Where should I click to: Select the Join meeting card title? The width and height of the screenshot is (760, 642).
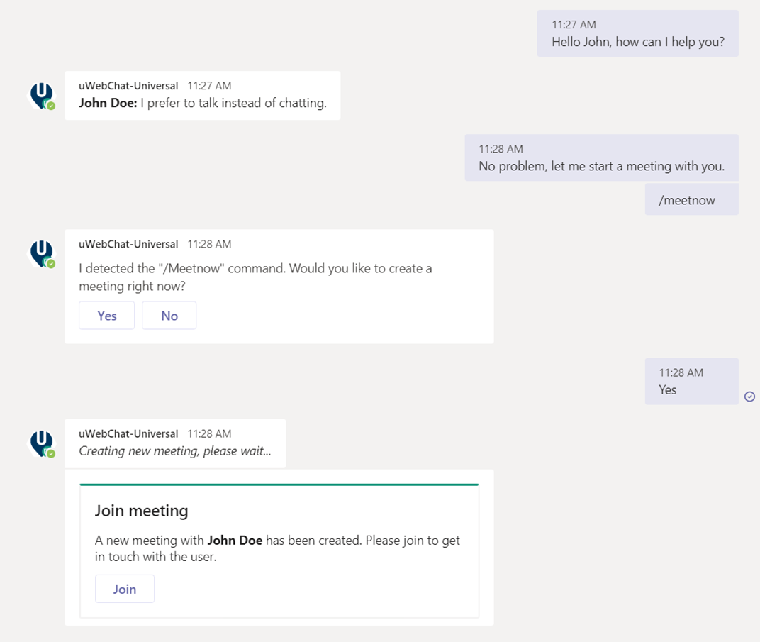tap(141, 510)
